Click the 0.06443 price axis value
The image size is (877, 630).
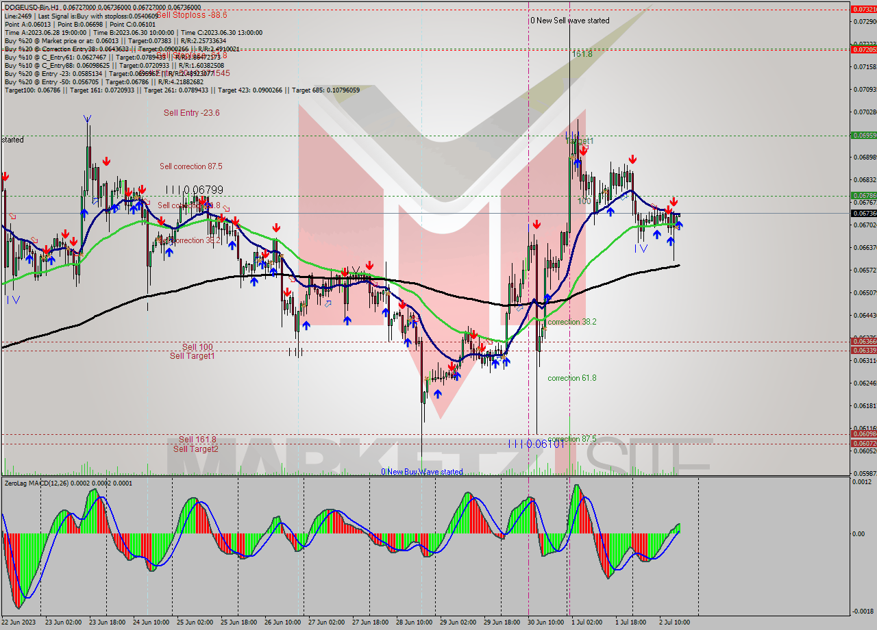click(x=865, y=315)
